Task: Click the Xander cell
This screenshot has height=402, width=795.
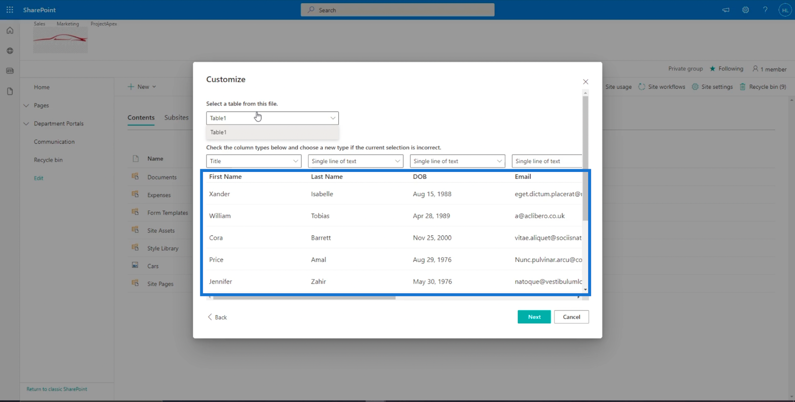Action: pyautogui.click(x=220, y=194)
